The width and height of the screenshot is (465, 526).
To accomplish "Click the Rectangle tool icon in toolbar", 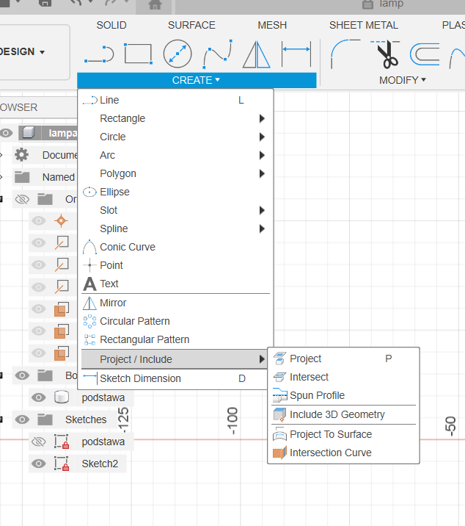I will click(x=138, y=54).
